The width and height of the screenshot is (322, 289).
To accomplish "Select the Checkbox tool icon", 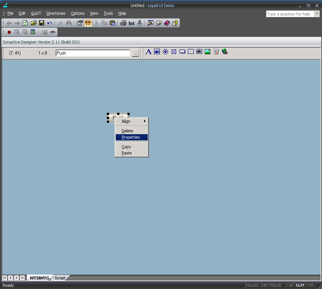I will 174,52.
